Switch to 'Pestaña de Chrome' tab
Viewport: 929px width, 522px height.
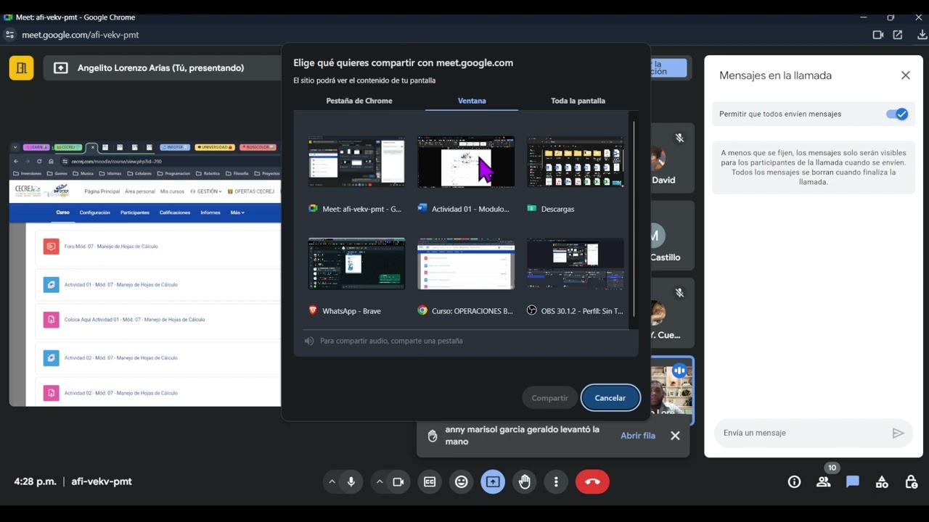(x=359, y=101)
